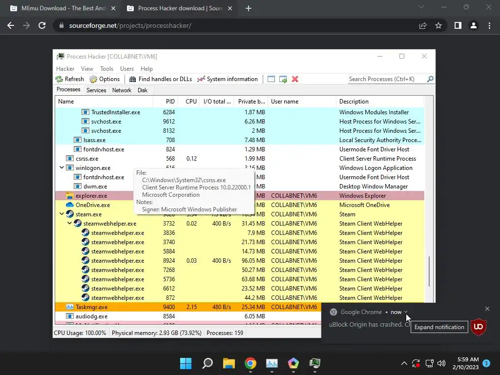Open the Tools menu
This screenshot has width=500, height=375.
coord(106,68)
